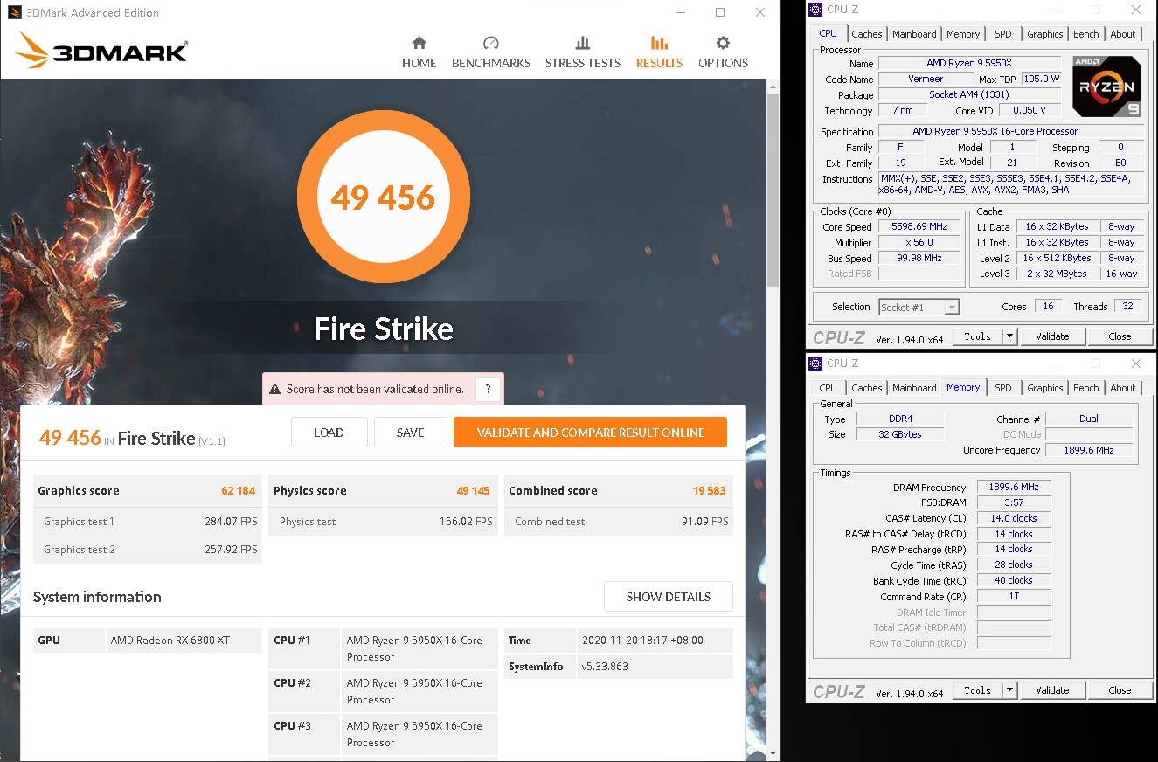Viewport: 1158px width, 762px height.
Task: Select About tab in upper CPU-Z
Action: tap(1123, 34)
